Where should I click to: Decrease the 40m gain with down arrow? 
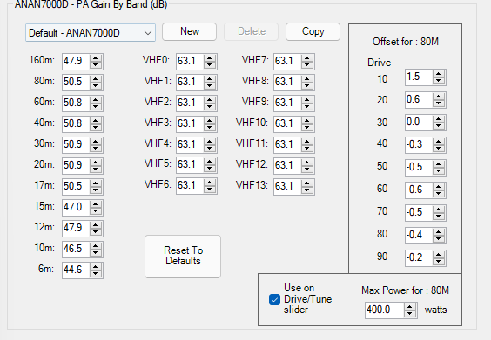coord(96,127)
